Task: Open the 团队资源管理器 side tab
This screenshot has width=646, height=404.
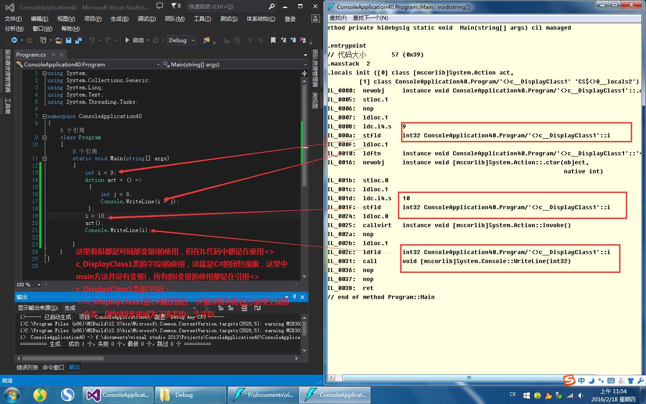Action: [x=315, y=68]
